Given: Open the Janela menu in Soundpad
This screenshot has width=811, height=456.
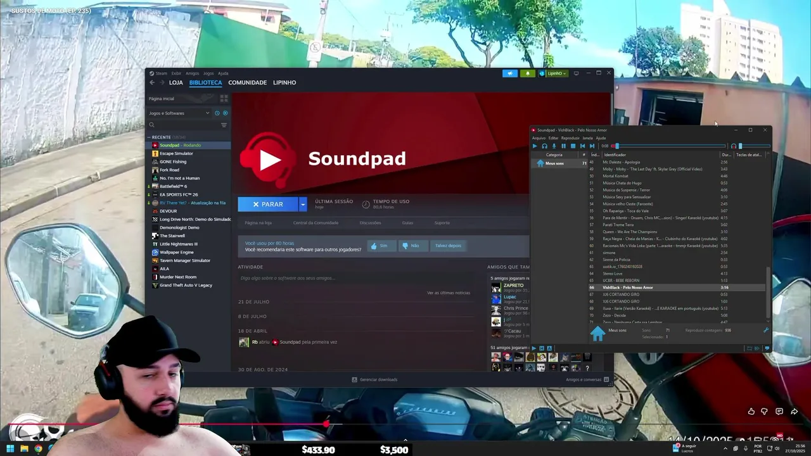Looking at the screenshot, I should pyautogui.click(x=587, y=138).
